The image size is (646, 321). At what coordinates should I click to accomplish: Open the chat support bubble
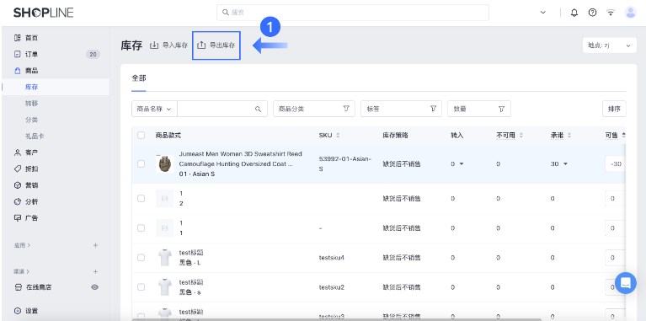pos(626,283)
